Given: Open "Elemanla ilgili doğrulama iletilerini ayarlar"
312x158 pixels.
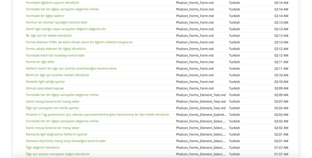Looking at the screenshot, I should pos(56,134).
